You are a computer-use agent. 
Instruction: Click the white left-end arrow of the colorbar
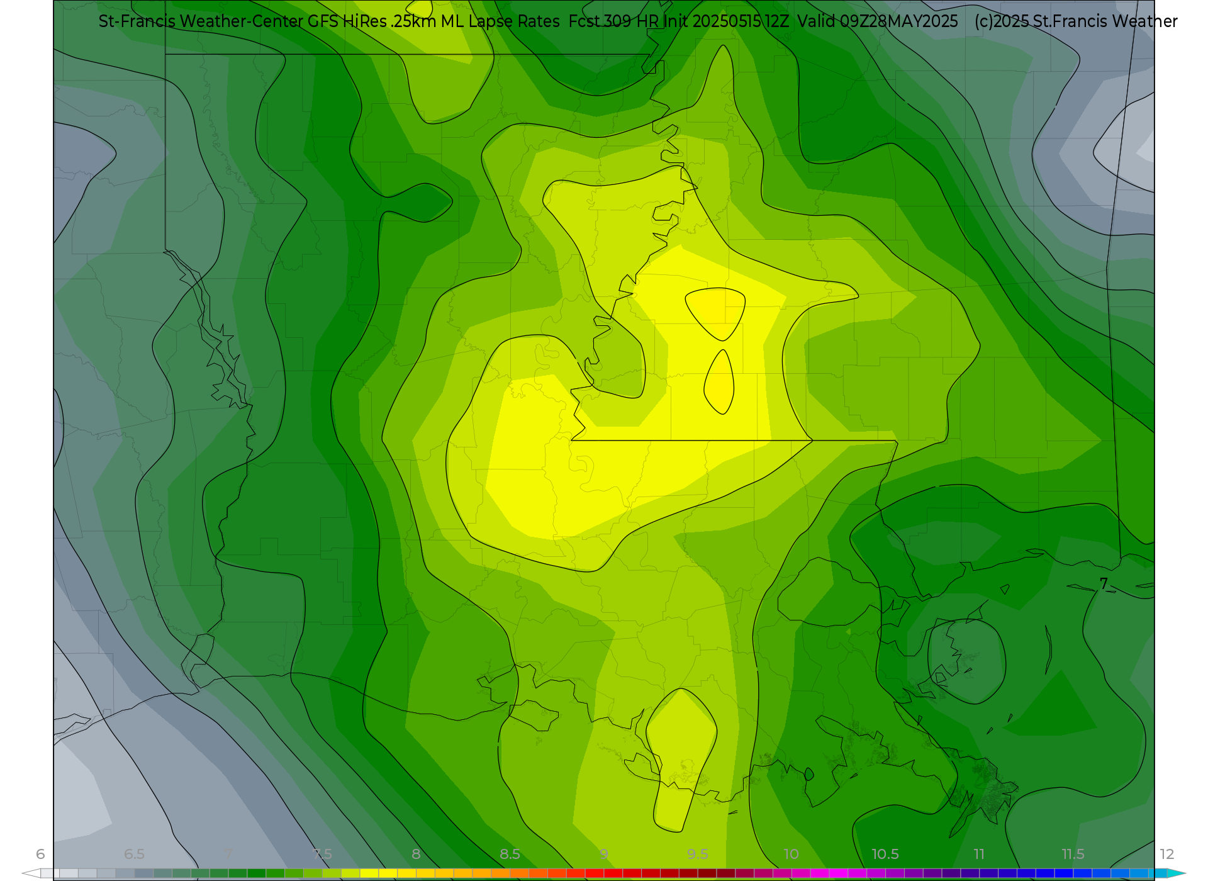coord(31,873)
